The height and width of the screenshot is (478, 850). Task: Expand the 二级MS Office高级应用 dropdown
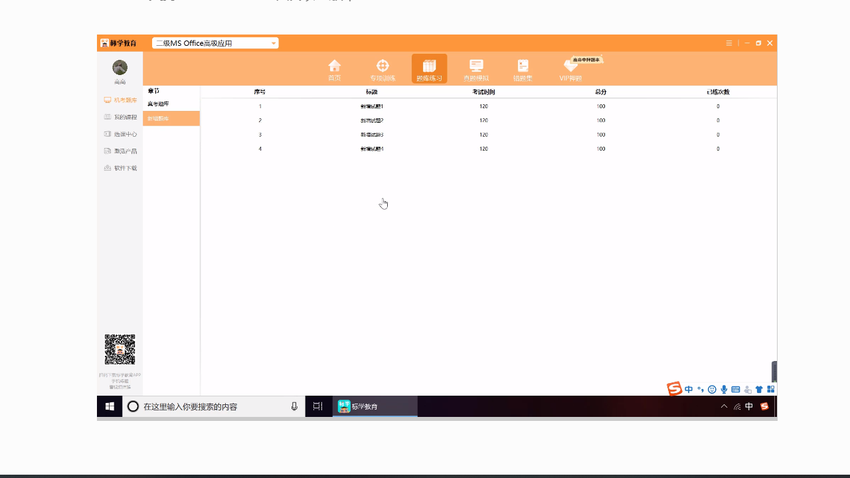point(273,43)
